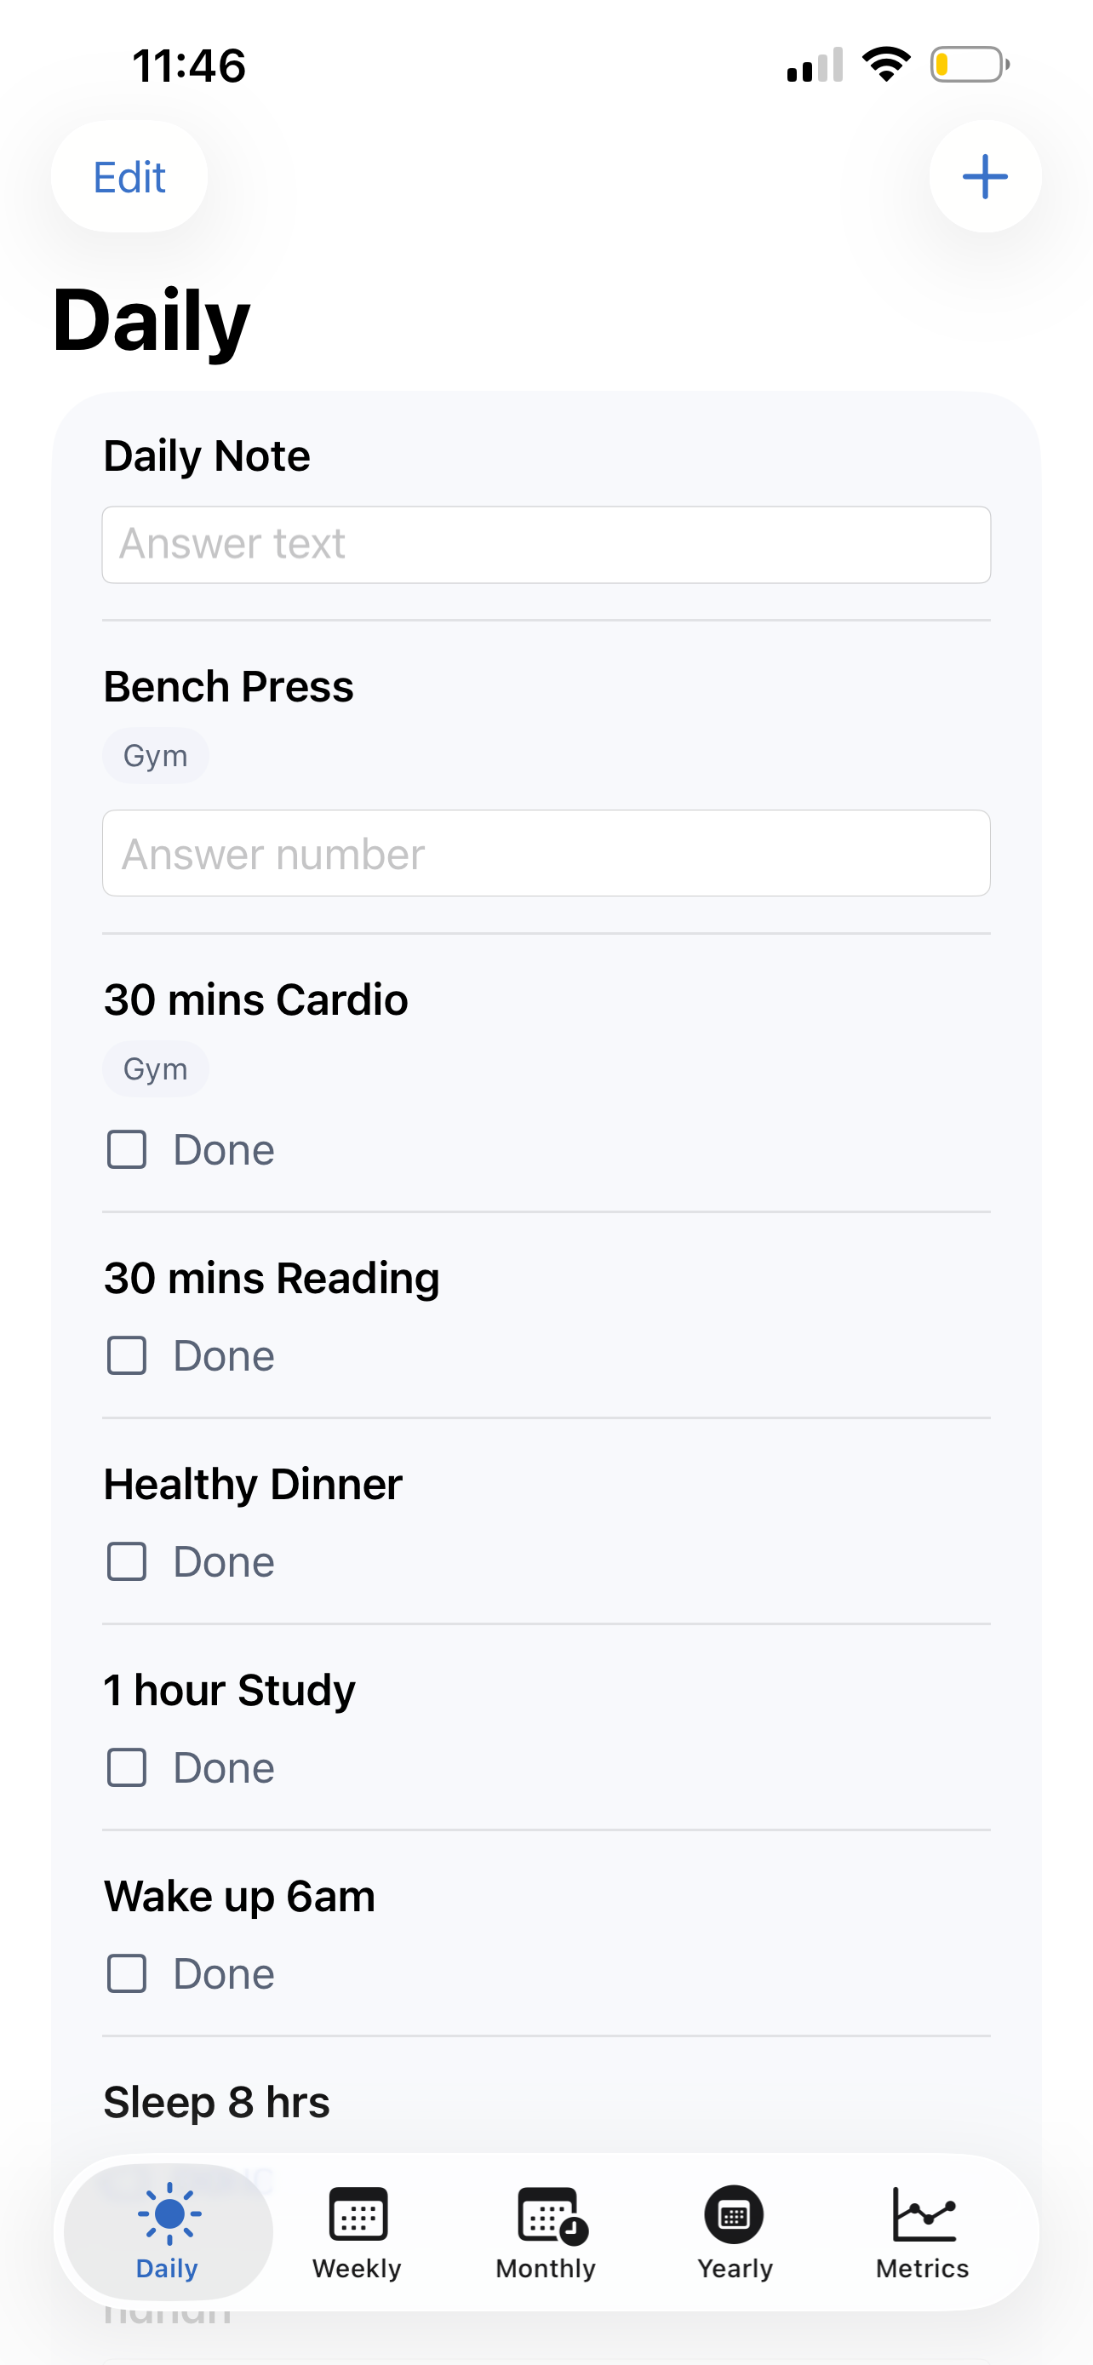Select the Daily sun icon tab
The height and width of the screenshot is (2365, 1093).
[x=168, y=2232]
